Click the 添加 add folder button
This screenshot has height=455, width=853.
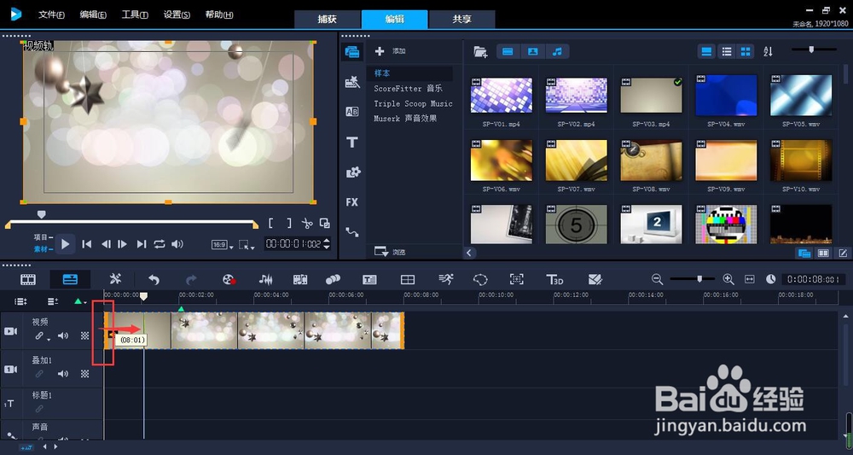point(391,51)
